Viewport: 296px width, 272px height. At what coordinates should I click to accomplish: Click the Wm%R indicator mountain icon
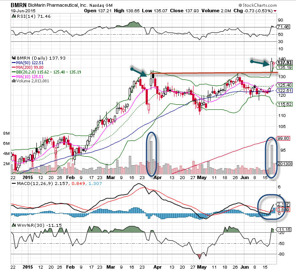14,225
